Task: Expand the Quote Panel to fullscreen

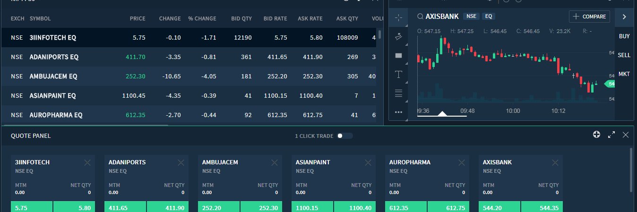Action: [x=611, y=135]
